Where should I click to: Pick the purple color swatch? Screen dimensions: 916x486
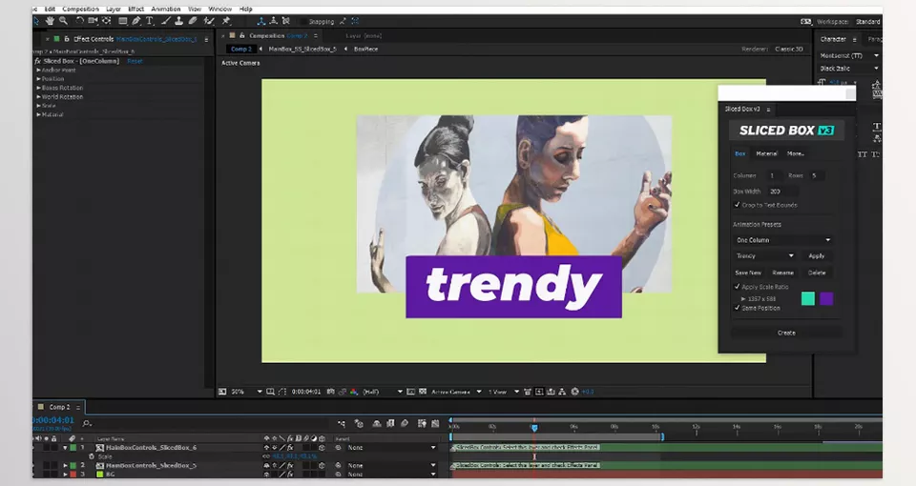click(x=826, y=298)
